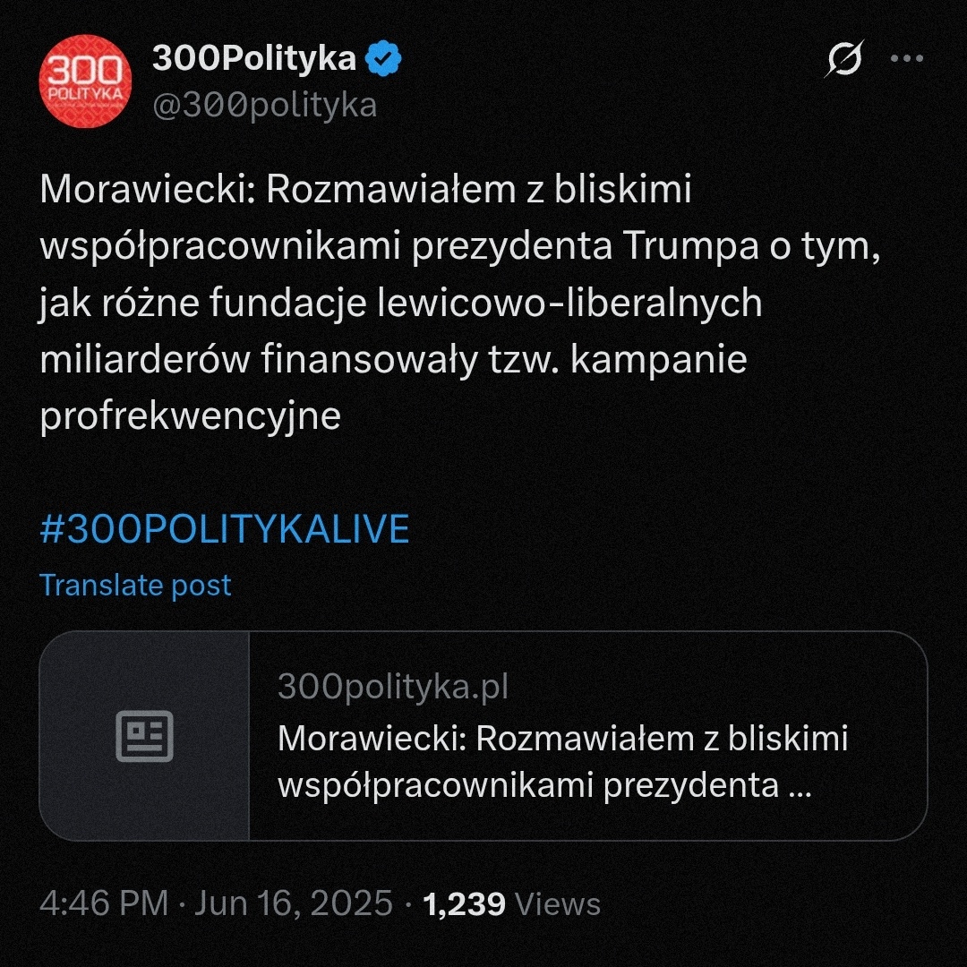
Task: Click the tweet line "miliarderów finansowały tzw. kampanie"
Action: tap(393, 359)
